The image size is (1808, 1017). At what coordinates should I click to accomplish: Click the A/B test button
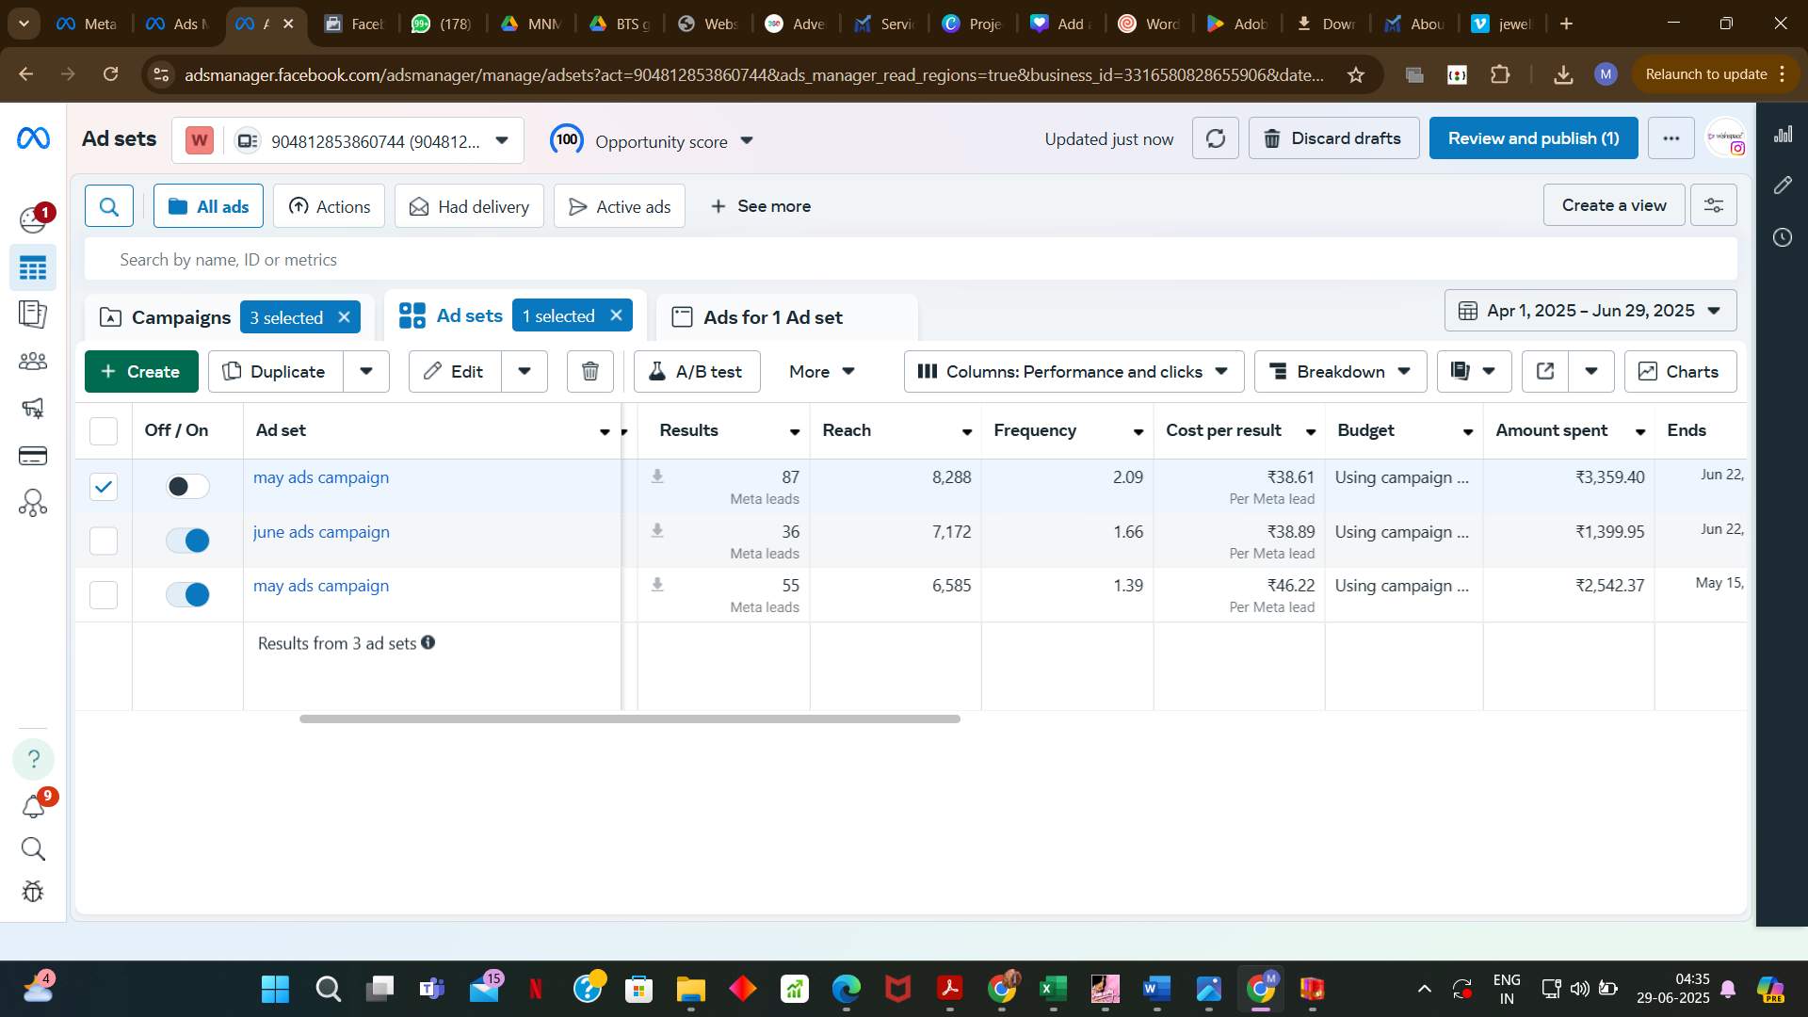coord(697,371)
